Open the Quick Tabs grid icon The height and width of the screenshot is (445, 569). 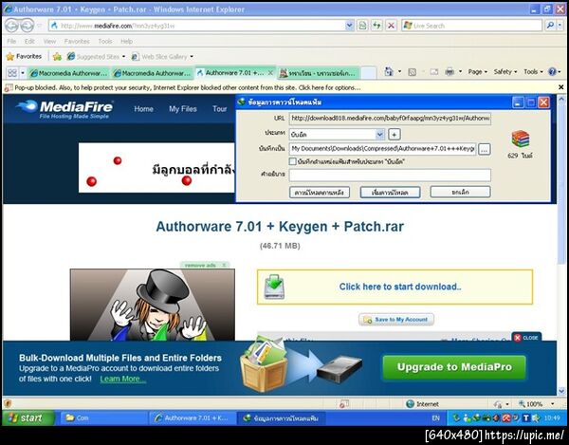coord(12,73)
